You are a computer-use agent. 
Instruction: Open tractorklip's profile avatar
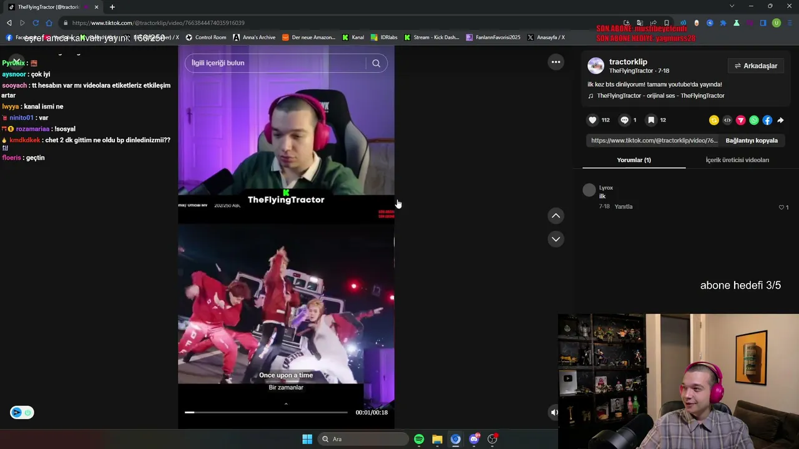[596, 65]
